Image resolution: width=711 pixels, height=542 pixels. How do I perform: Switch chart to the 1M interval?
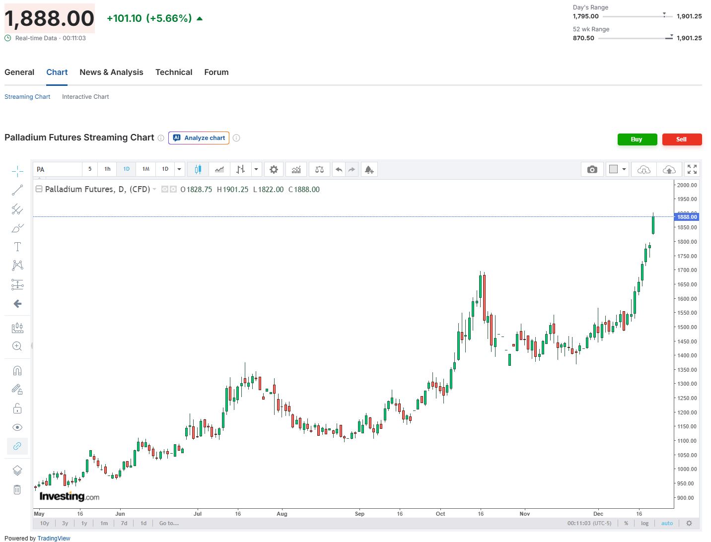[146, 169]
